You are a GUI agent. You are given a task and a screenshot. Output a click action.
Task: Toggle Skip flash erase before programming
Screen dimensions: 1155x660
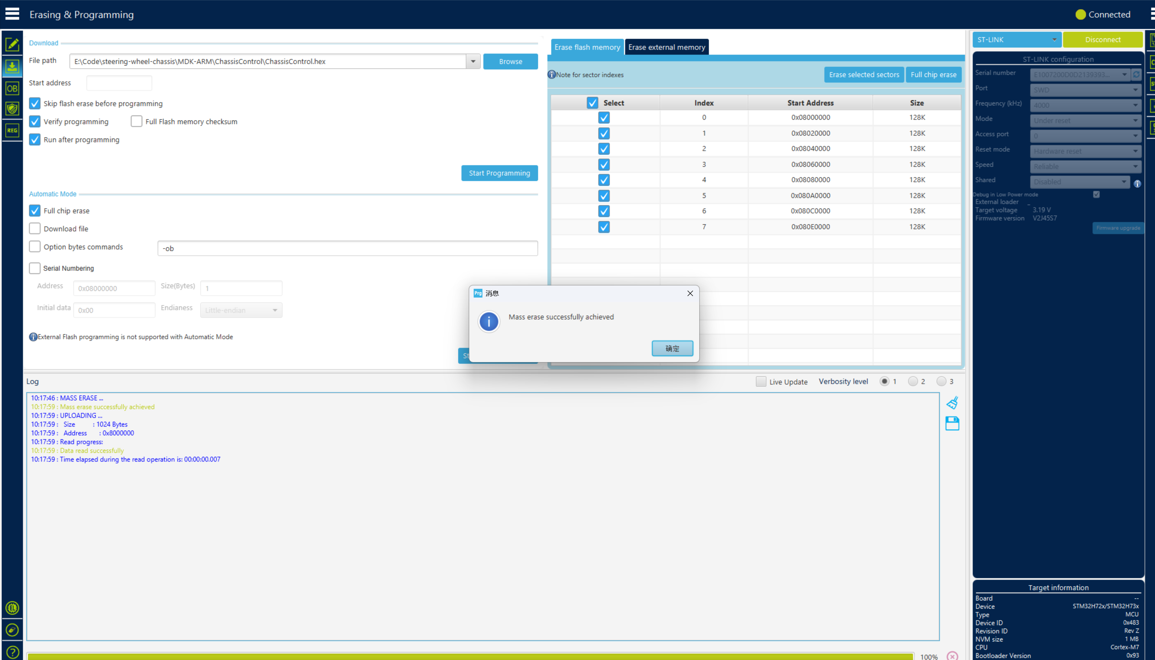34,103
